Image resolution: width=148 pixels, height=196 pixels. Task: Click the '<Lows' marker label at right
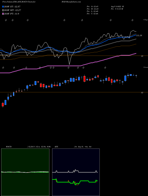(x=145, y=67)
